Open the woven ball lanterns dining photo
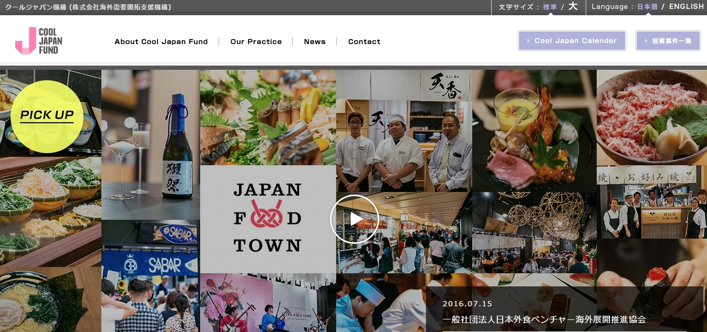 click(534, 232)
